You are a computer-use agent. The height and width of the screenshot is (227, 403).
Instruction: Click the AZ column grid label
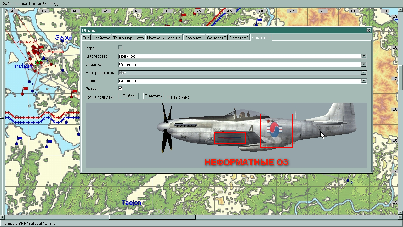322,11
